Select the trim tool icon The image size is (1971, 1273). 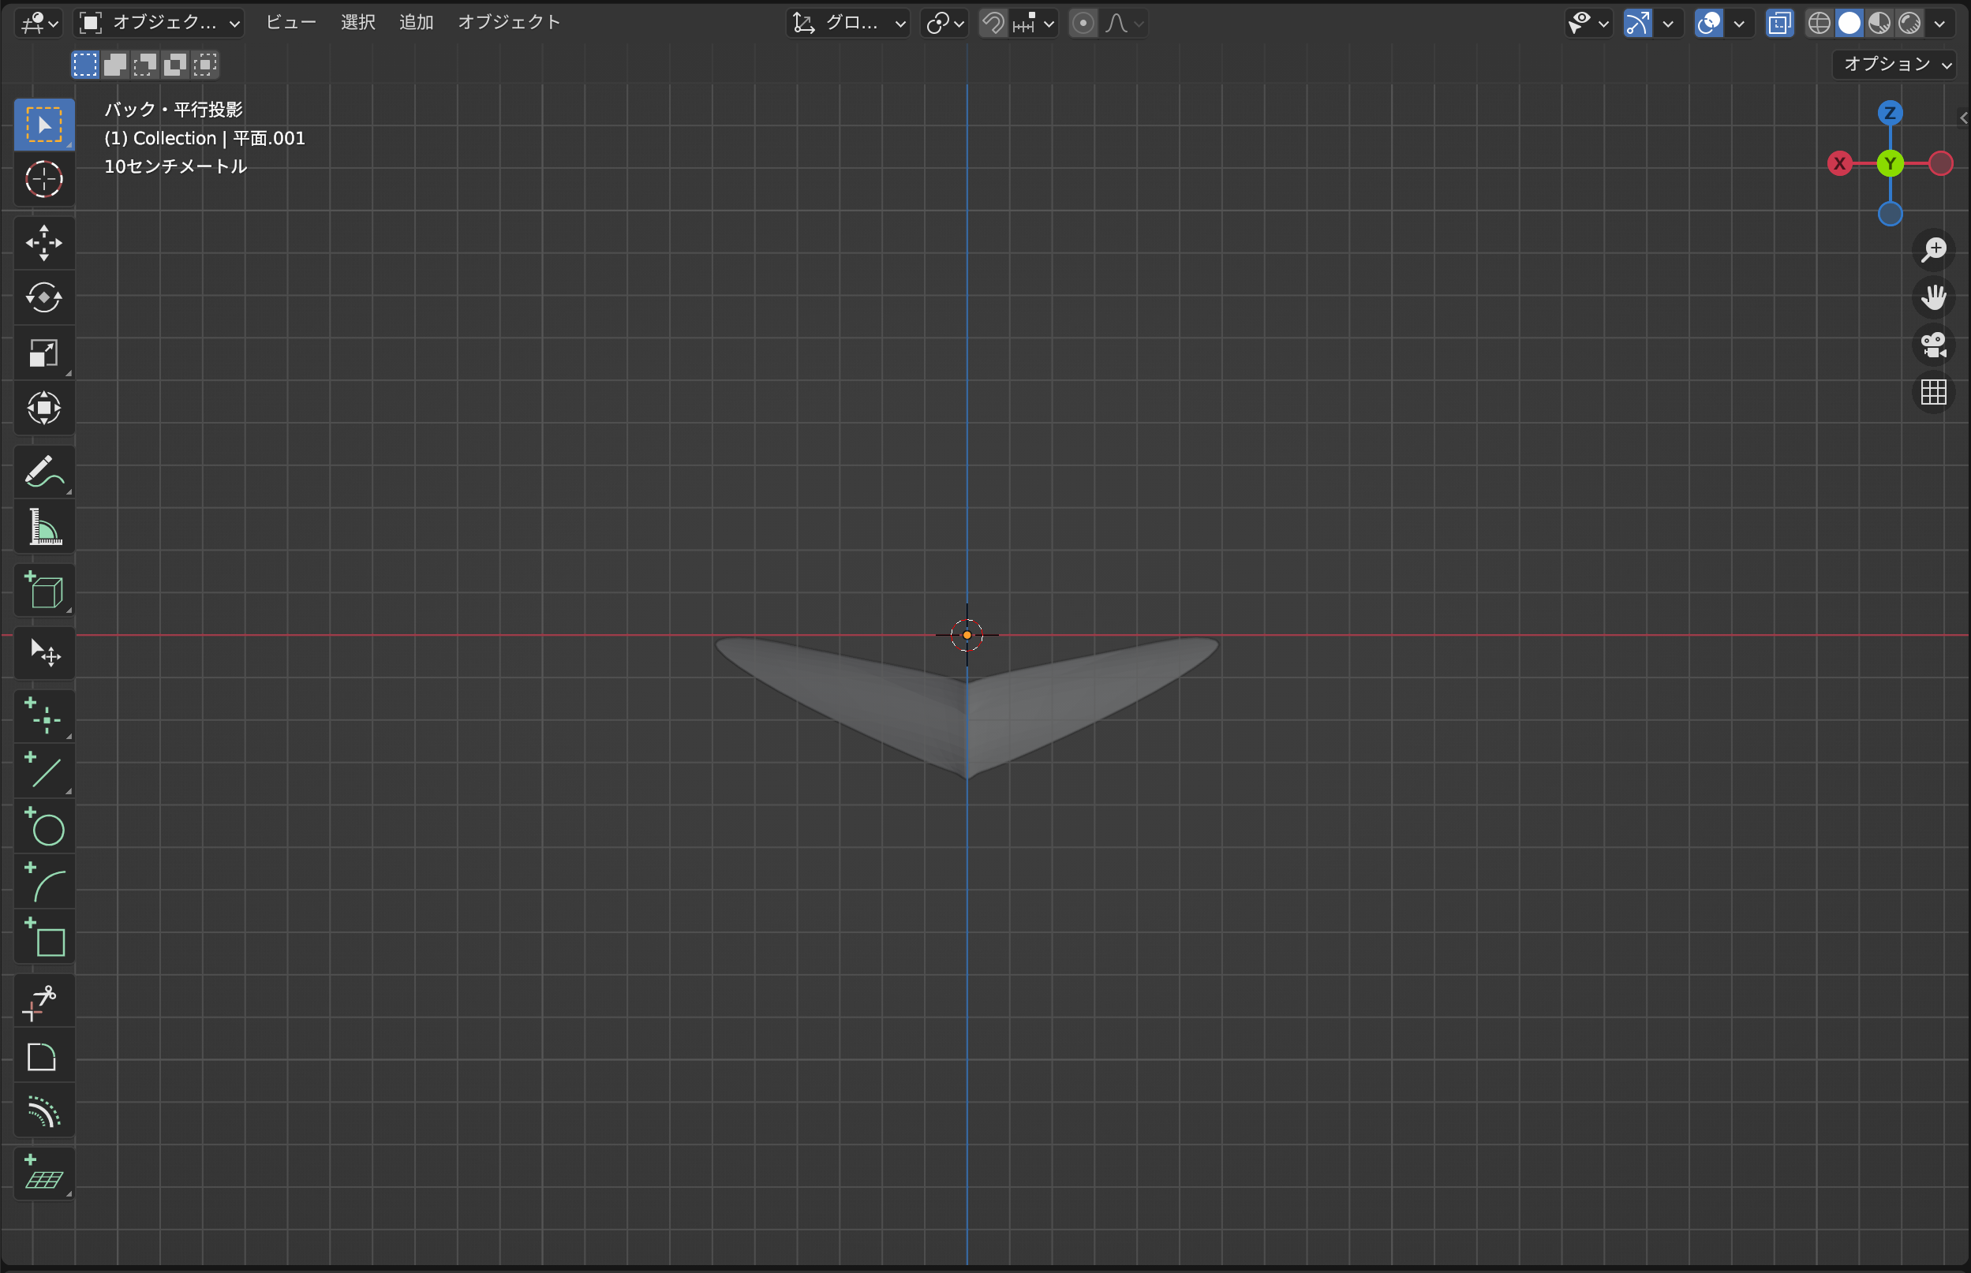(44, 1001)
